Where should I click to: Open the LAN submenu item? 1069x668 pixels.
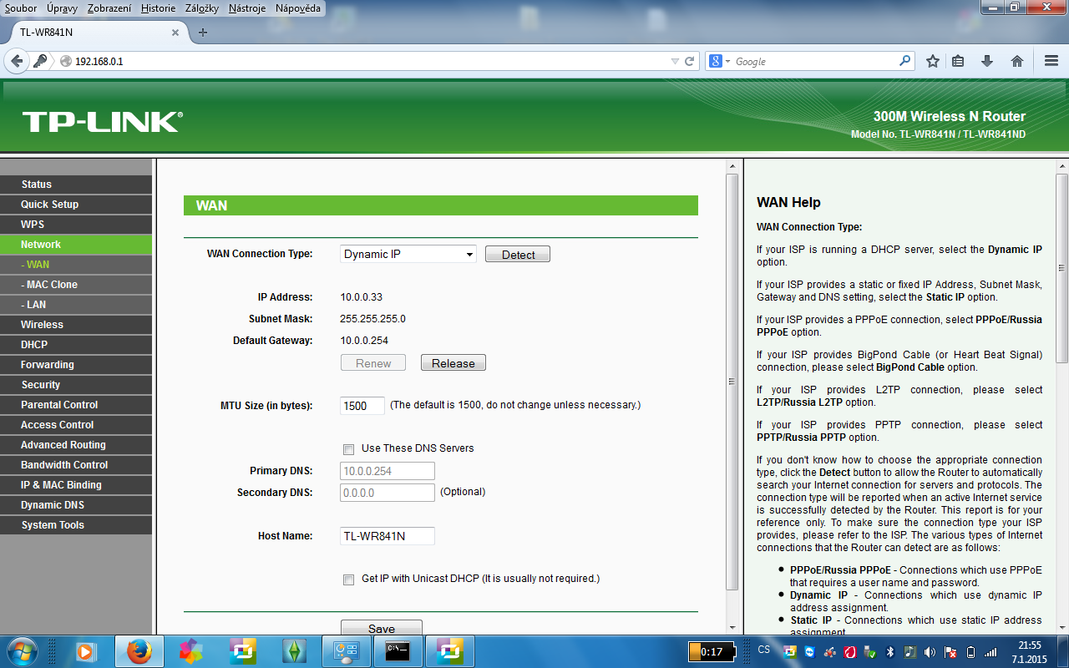coord(76,305)
